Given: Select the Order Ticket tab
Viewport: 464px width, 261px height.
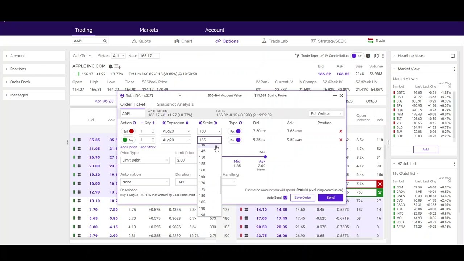Looking at the screenshot, I should tap(133, 104).
